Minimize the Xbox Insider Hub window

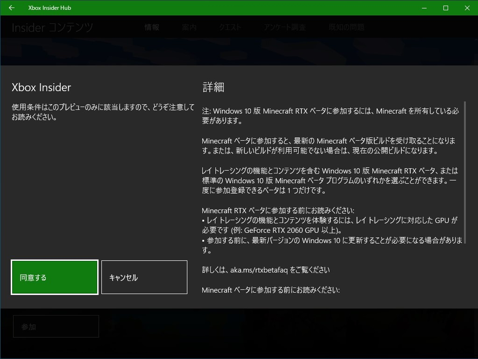[x=424, y=7]
